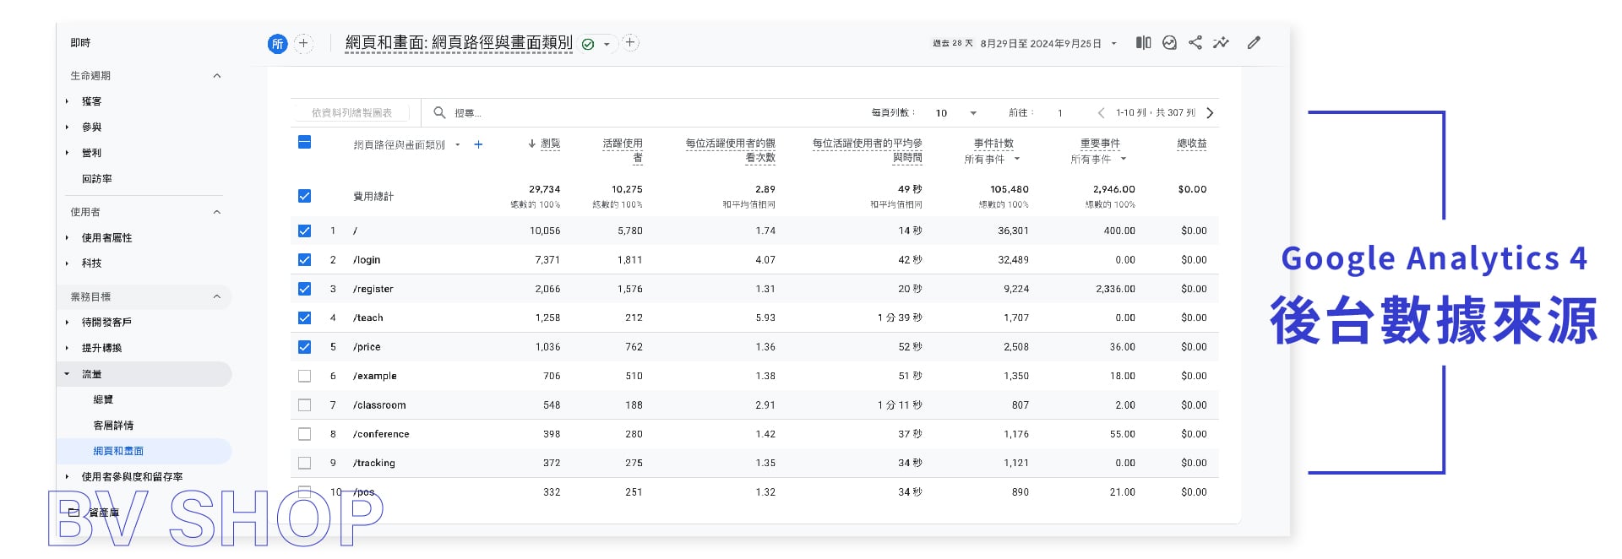Click the 活躍使用者 column header
Image resolution: width=1622 pixels, height=559 pixels.
(x=623, y=150)
